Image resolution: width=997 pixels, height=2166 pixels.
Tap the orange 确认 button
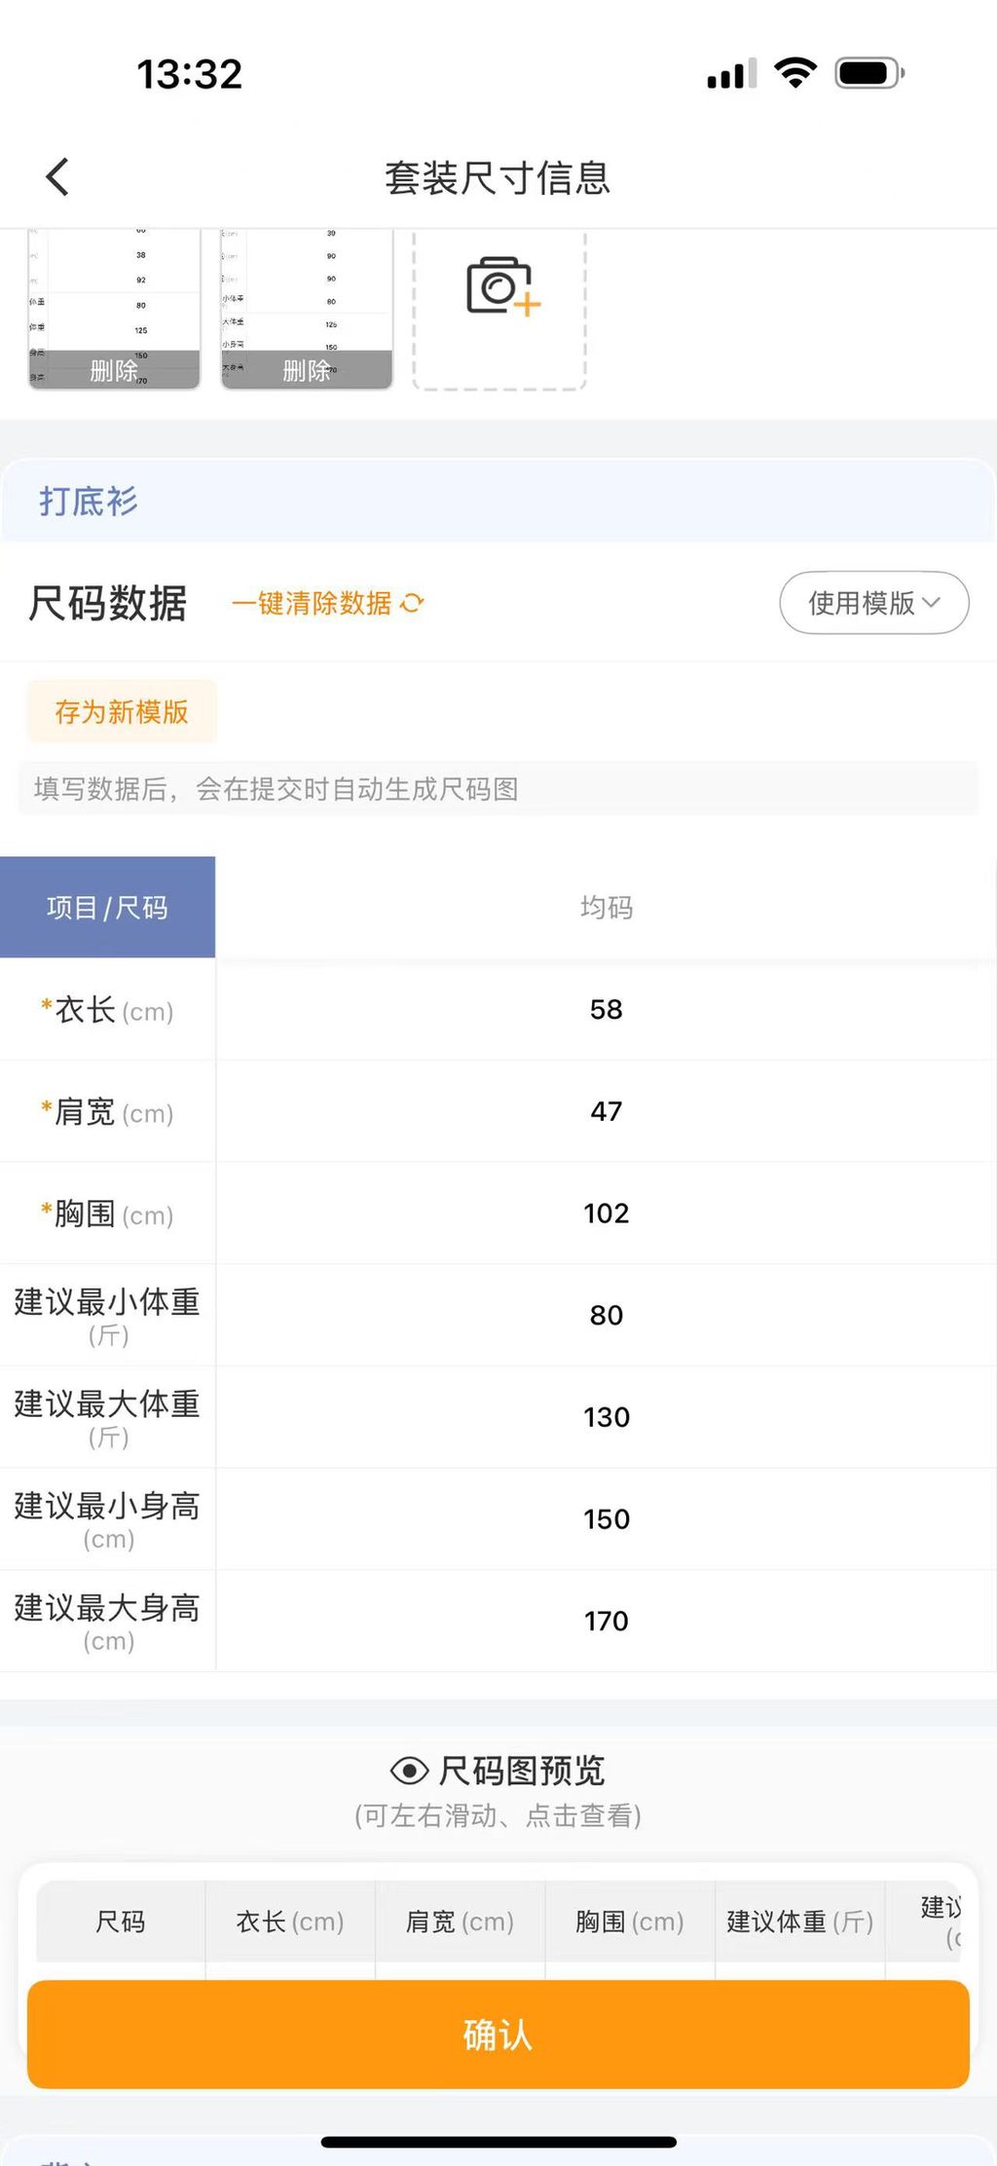tap(498, 2035)
